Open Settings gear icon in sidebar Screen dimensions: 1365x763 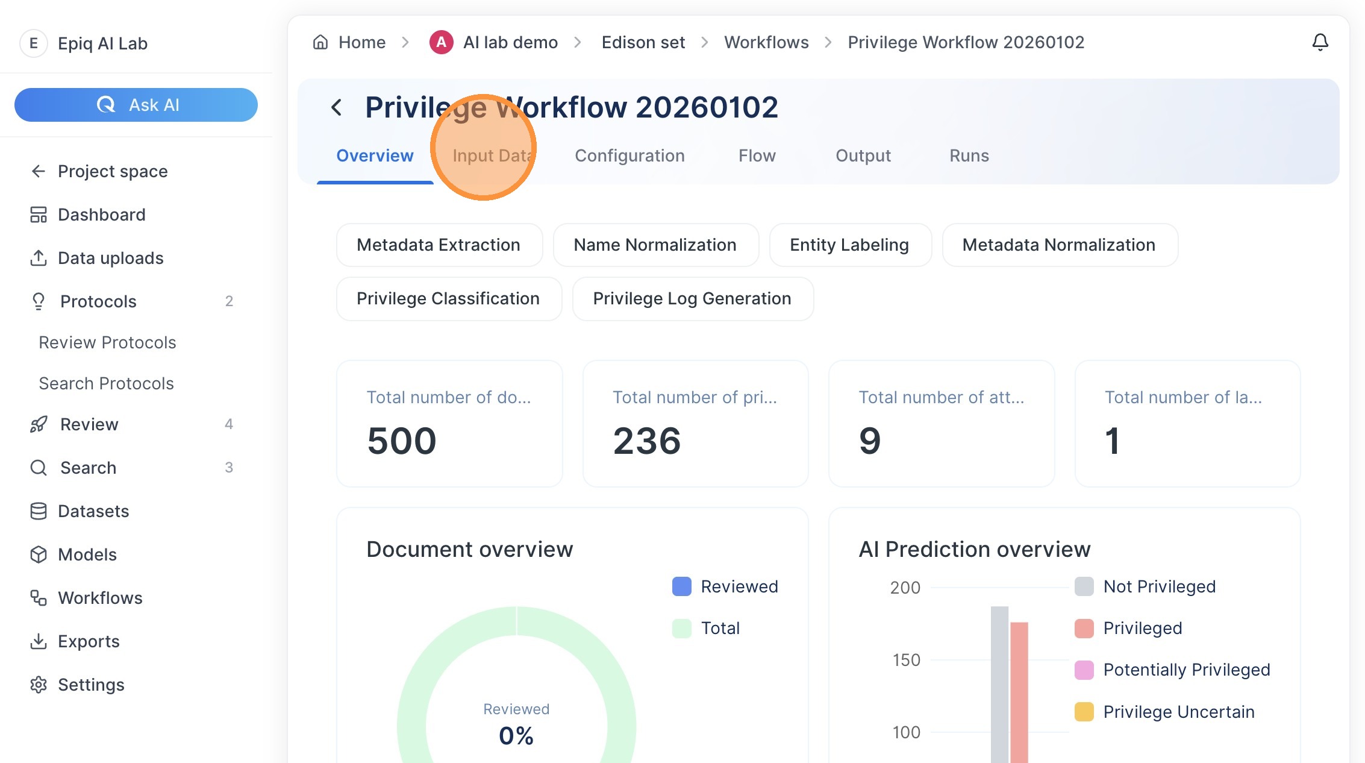click(39, 685)
